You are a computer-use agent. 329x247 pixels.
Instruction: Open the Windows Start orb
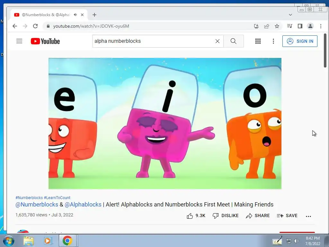8,241
